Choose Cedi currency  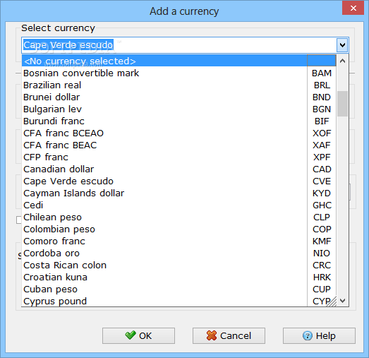(179, 205)
